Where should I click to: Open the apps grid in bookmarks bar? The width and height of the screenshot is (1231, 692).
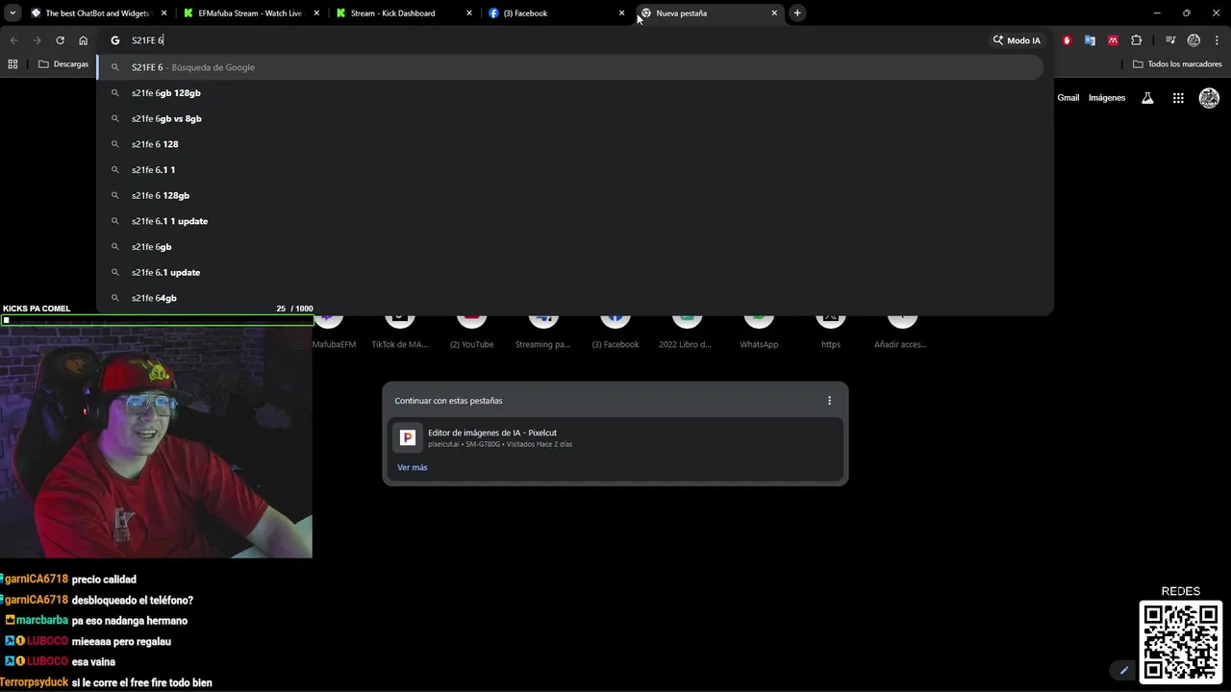(13, 64)
